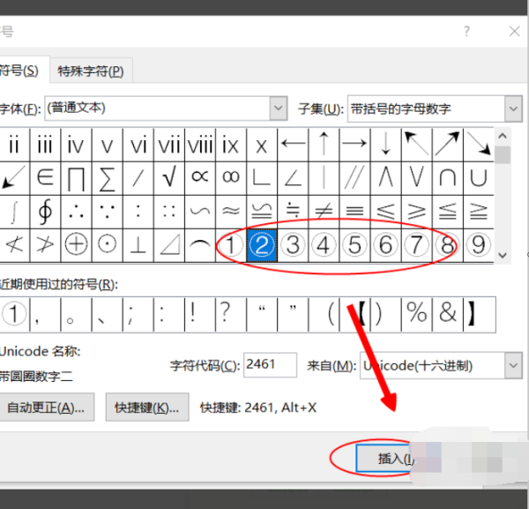Click the 自动更正(A) button

click(46, 408)
